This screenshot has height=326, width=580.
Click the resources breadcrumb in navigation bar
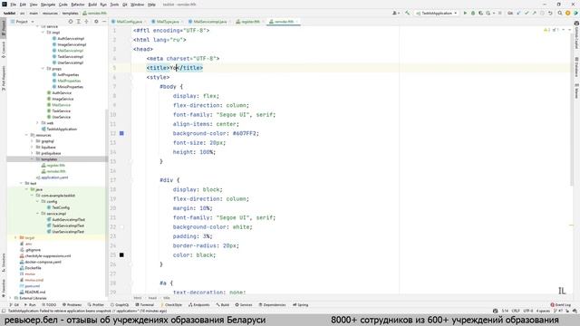tap(50, 14)
